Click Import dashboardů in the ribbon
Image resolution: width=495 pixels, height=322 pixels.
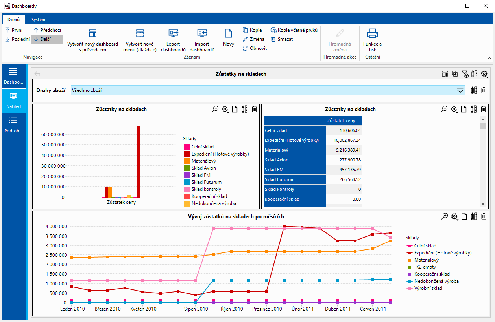click(x=202, y=40)
